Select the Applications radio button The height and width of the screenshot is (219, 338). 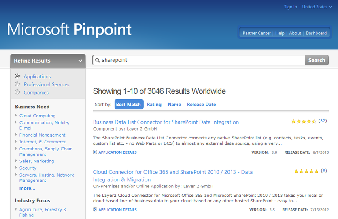point(17,76)
